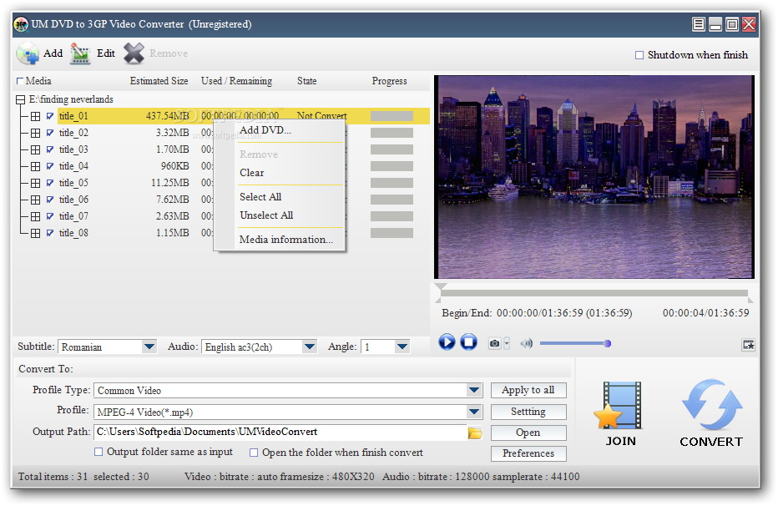
Task: Click the CONVERT arrows icon
Action: 712,405
